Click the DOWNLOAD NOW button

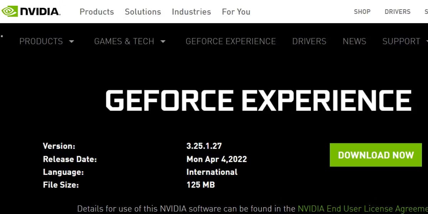(376, 155)
